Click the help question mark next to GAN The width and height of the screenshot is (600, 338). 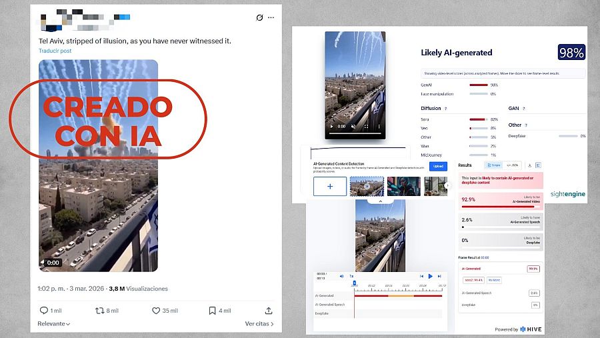tap(524, 109)
